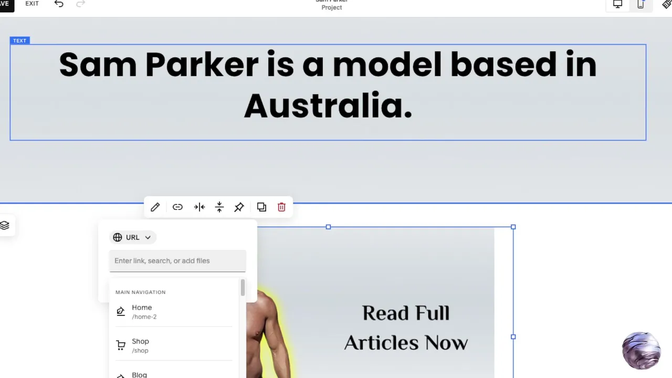
Task: Align element horizontally center icon
Action: tap(199, 207)
